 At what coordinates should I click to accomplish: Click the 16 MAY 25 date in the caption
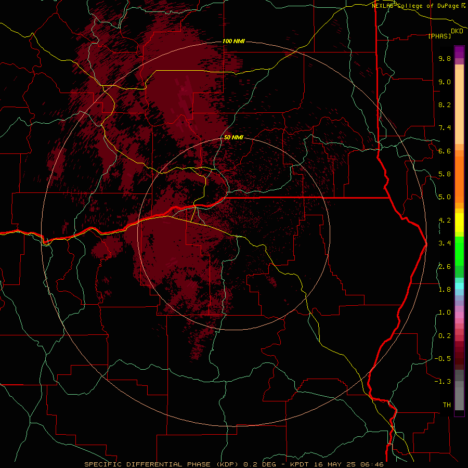334,464
